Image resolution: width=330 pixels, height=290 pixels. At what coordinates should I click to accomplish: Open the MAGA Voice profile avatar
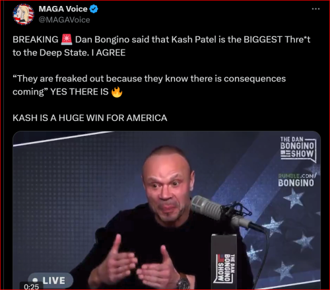tap(24, 15)
